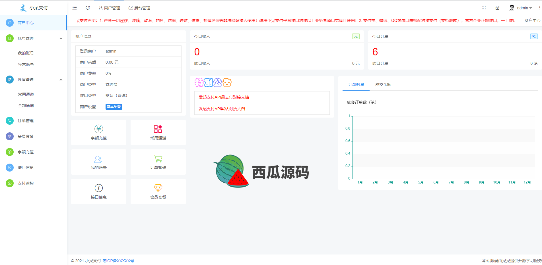Select the 成交金额 chart tab
The width and height of the screenshot is (542, 265).
pos(383,85)
